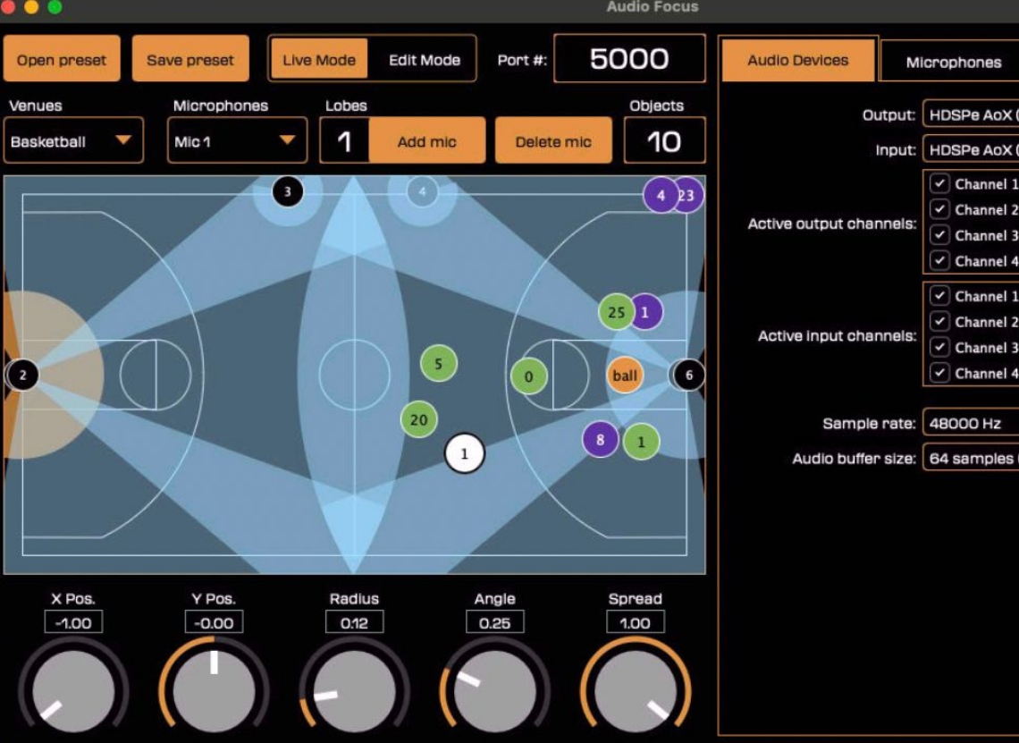Select the orange ball object on court
Image resolution: width=1019 pixels, height=743 pixels.
point(625,376)
